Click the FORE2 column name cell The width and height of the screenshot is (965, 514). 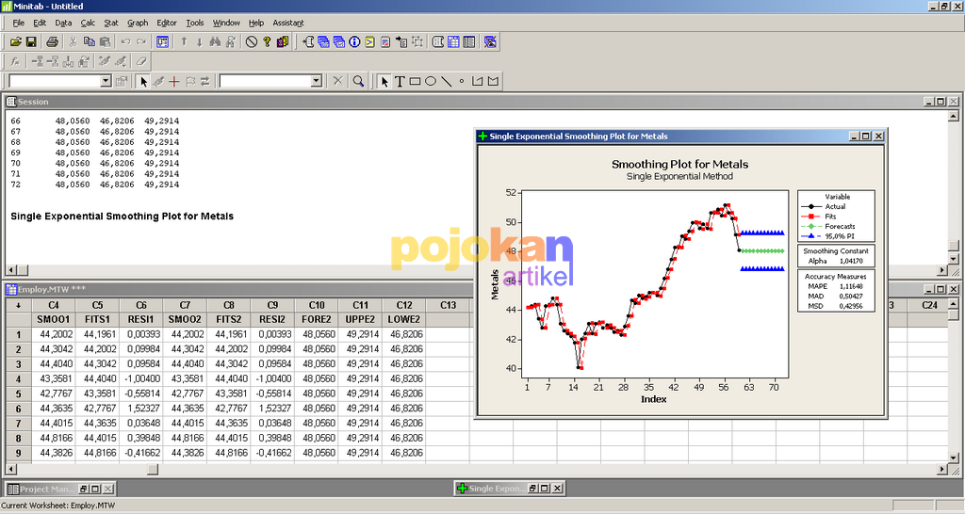tap(317, 319)
